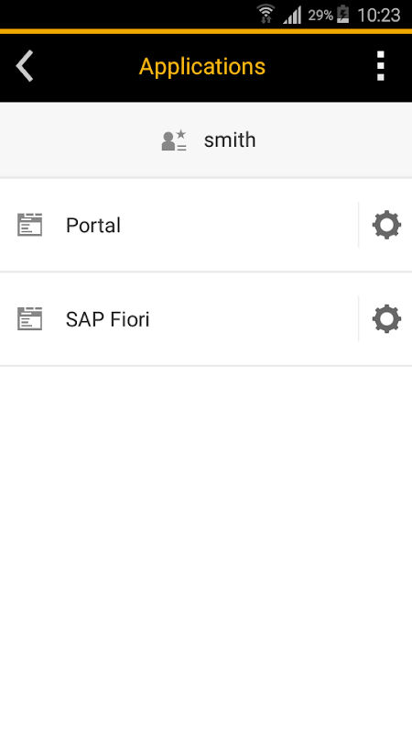Click the user profile icon beside smith
The image size is (412, 734).
coord(174,140)
